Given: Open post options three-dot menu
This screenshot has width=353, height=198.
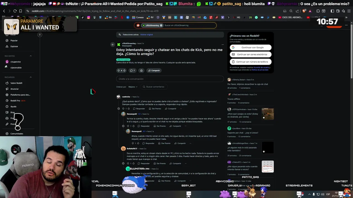Looking at the screenshot, I should pos(223,45).
